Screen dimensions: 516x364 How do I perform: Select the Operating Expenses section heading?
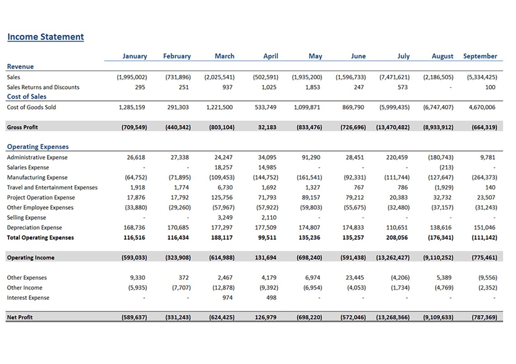tap(38, 147)
